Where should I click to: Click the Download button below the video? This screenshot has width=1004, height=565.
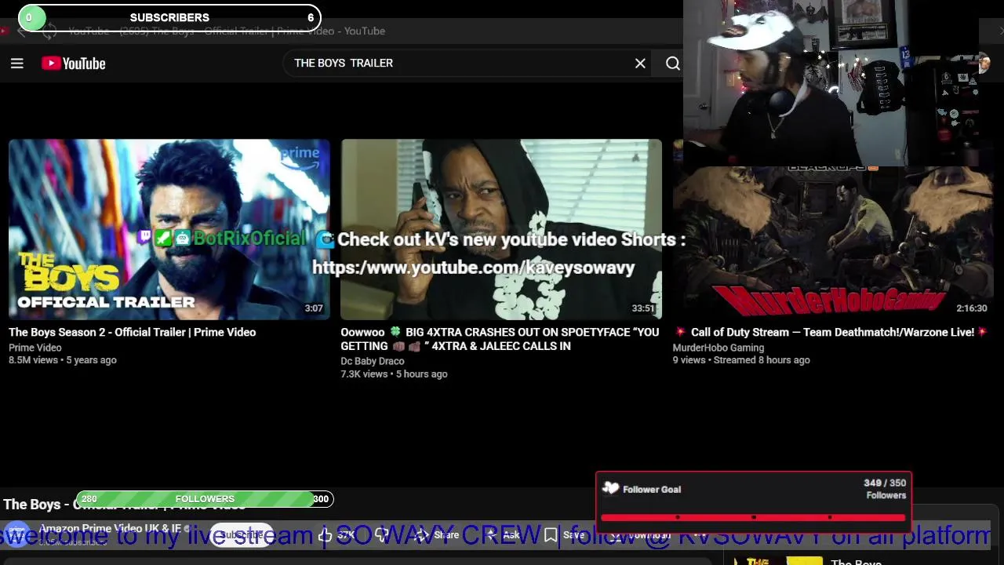pyautogui.click(x=639, y=535)
